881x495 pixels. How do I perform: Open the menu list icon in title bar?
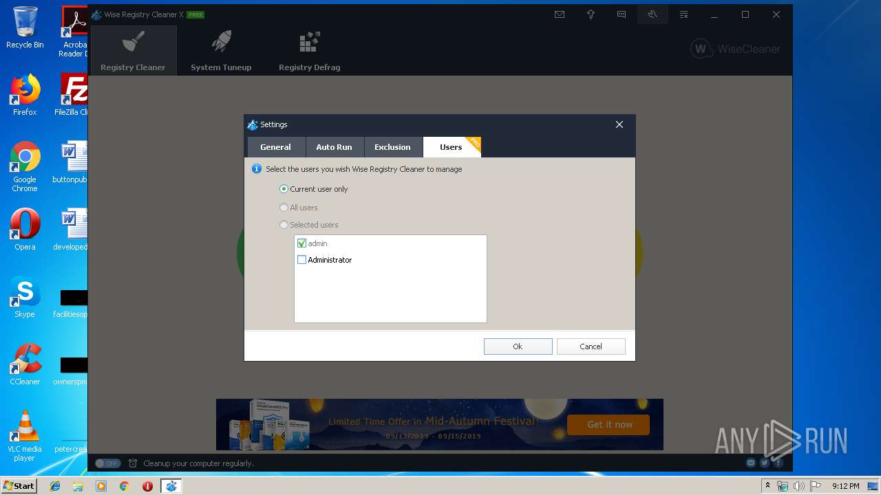(683, 14)
